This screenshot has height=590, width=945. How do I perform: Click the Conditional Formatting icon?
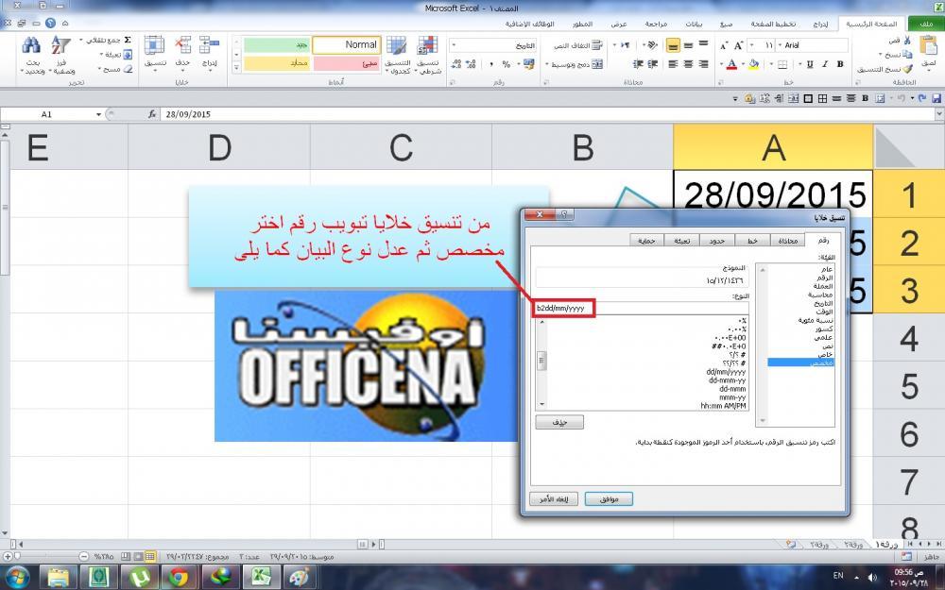[x=427, y=47]
